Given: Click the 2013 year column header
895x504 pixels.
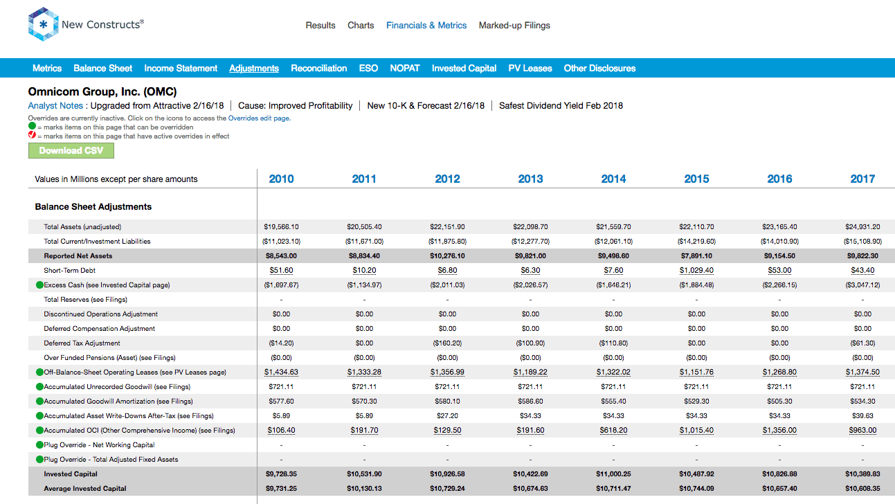Looking at the screenshot, I should pos(530,179).
